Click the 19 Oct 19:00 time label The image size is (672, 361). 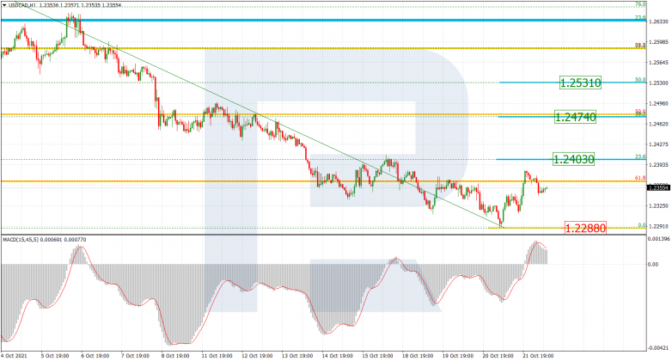click(458, 356)
